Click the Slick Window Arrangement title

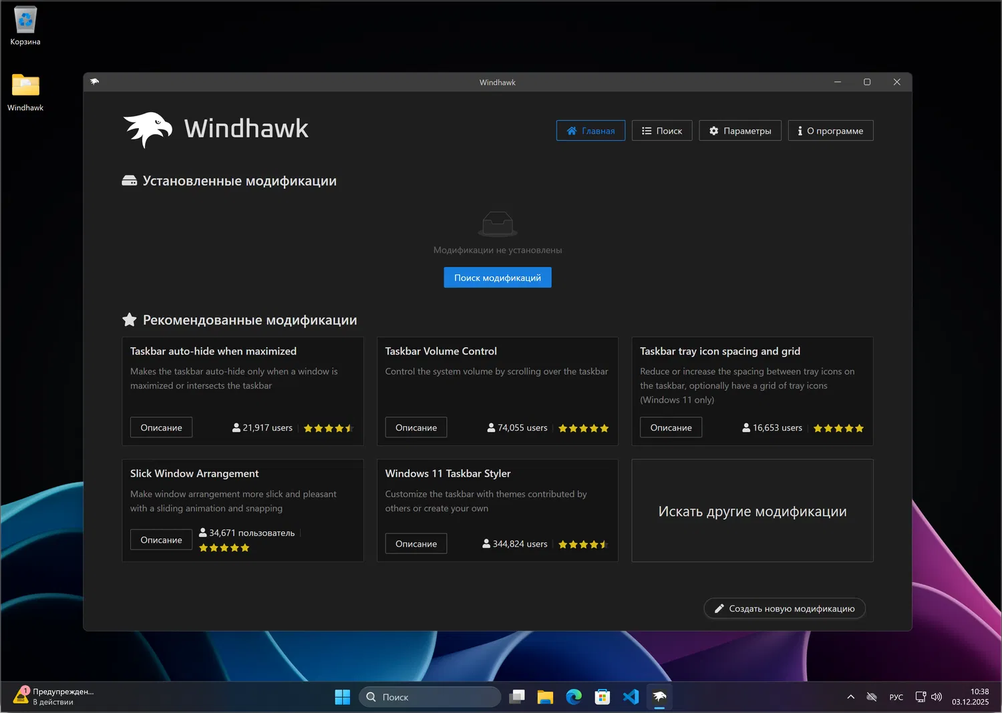pyautogui.click(x=194, y=473)
